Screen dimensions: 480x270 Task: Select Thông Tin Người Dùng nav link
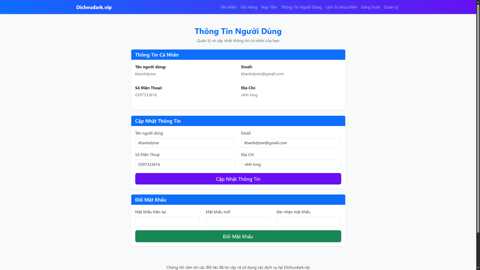[x=301, y=7]
